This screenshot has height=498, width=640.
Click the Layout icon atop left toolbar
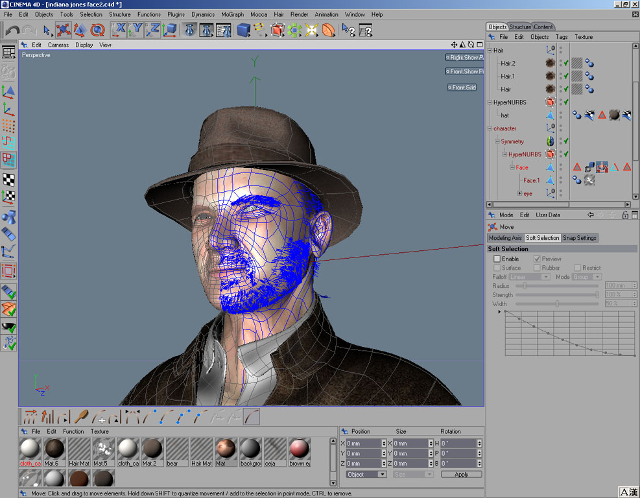tap(8, 53)
